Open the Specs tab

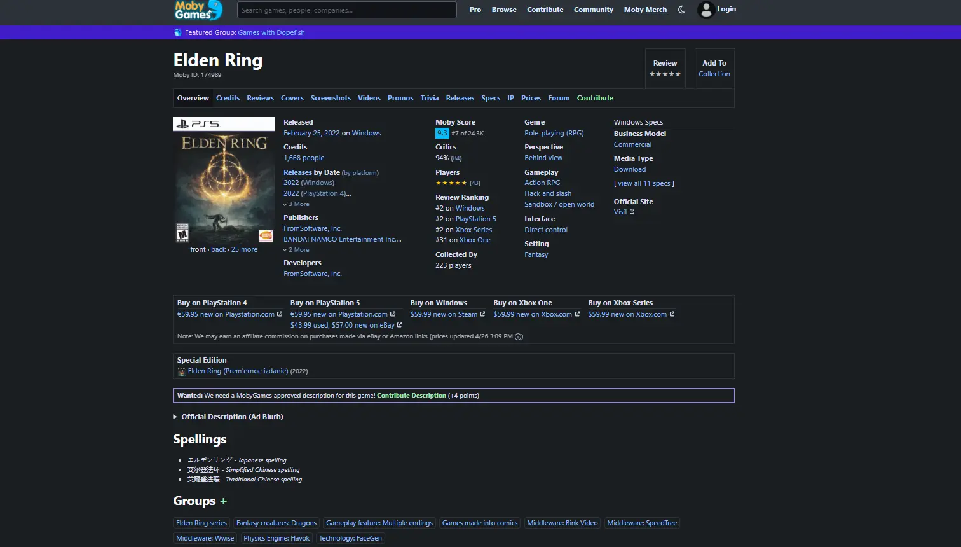pyautogui.click(x=491, y=98)
